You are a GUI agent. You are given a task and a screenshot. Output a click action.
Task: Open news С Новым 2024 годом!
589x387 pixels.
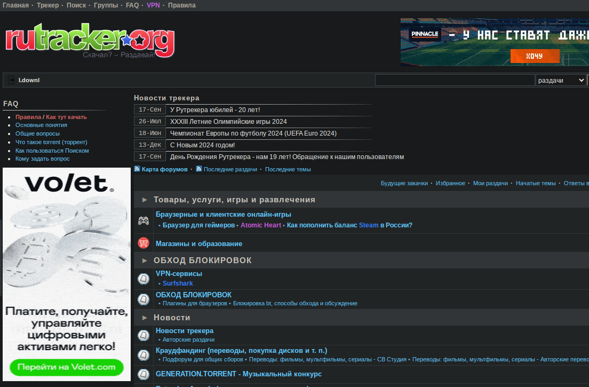(x=203, y=145)
